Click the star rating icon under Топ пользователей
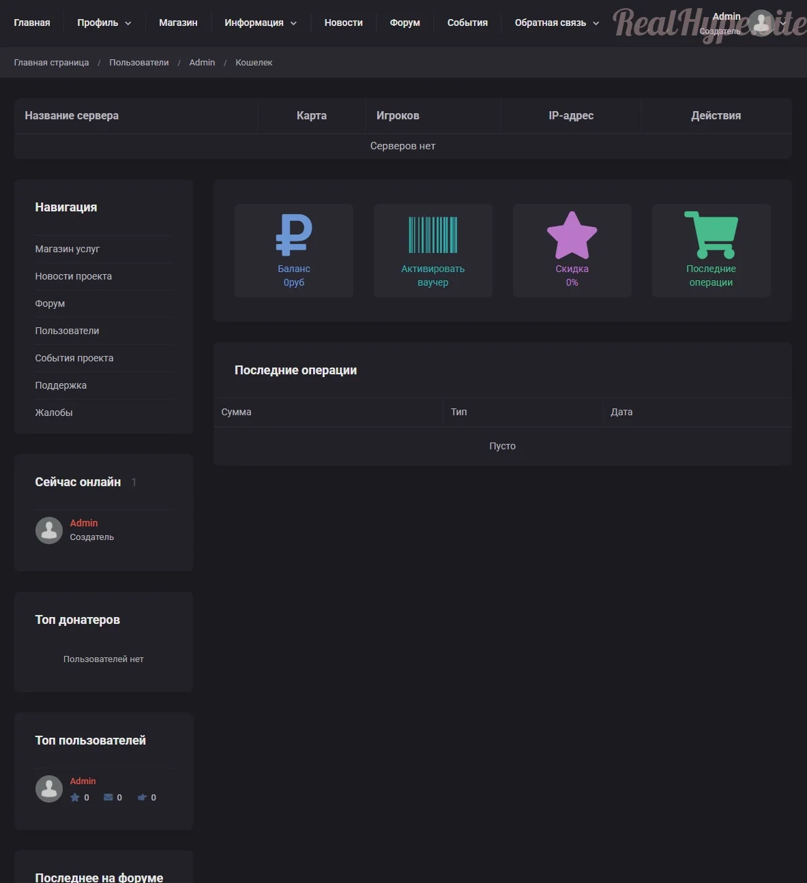 pyautogui.click(x=75, y=797)
